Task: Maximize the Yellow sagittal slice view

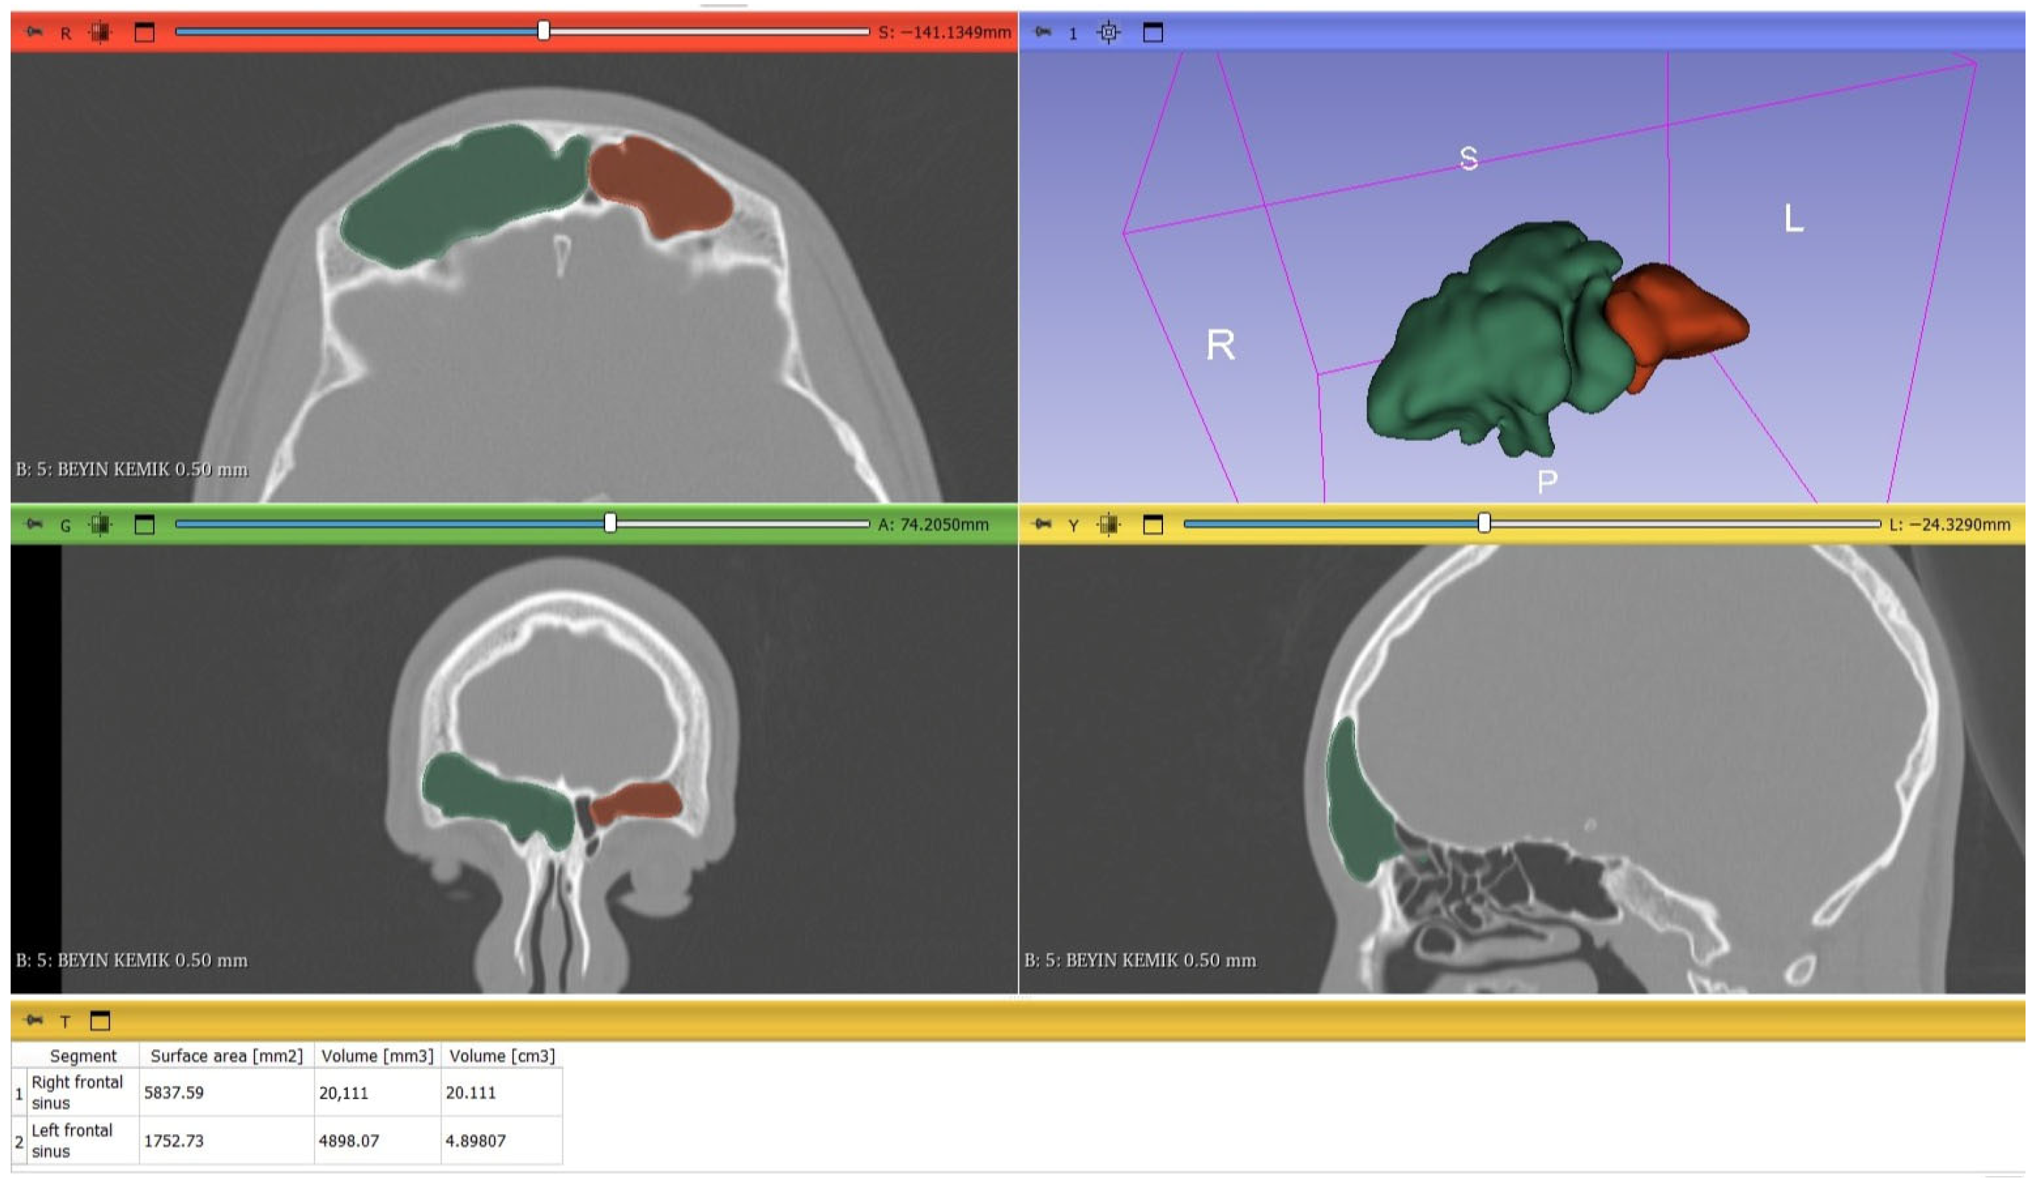Action: [x=1154, y=525]
